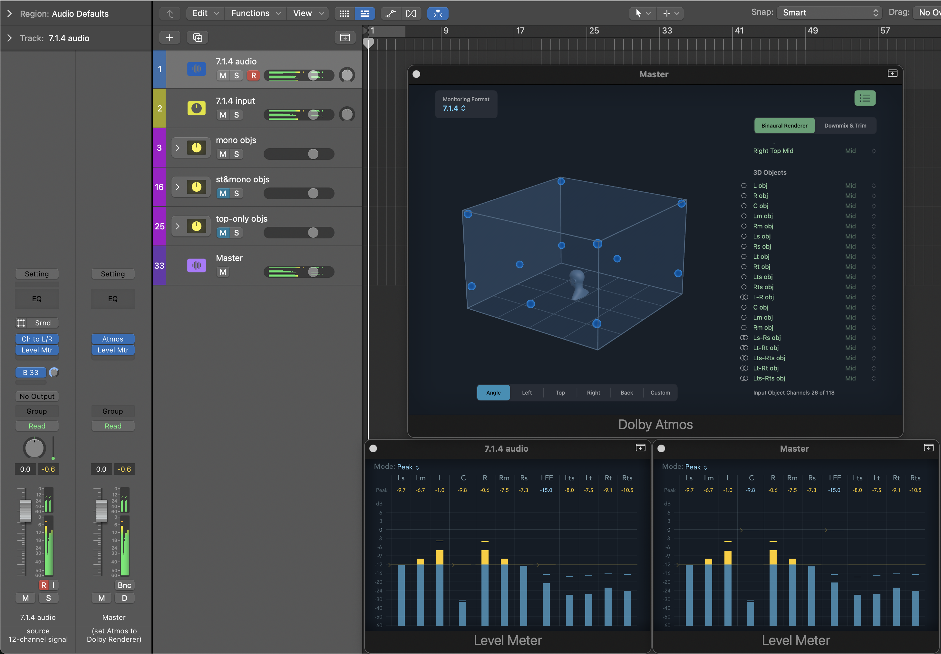Unmute the st&mono objs track
Screen dimensions: 941x654
tap(223, 193)
